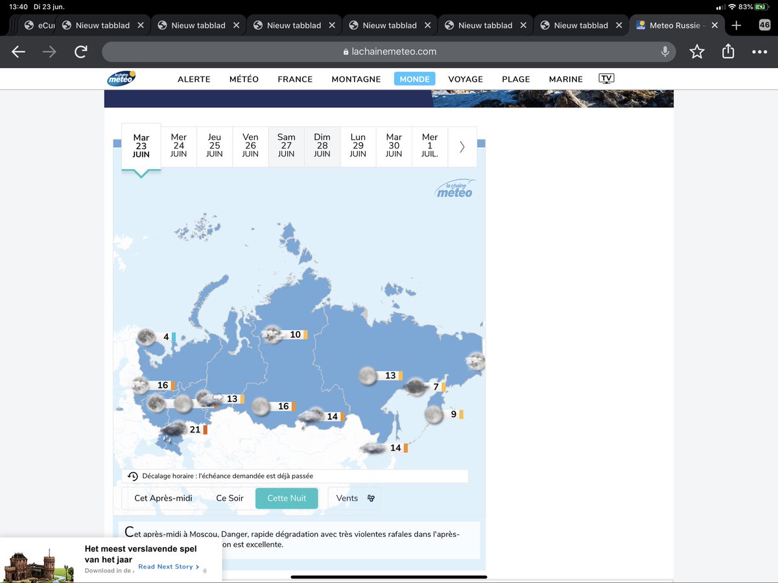
Task: Click the storm cloud icon next to 21
Action: tap(174, 429)
